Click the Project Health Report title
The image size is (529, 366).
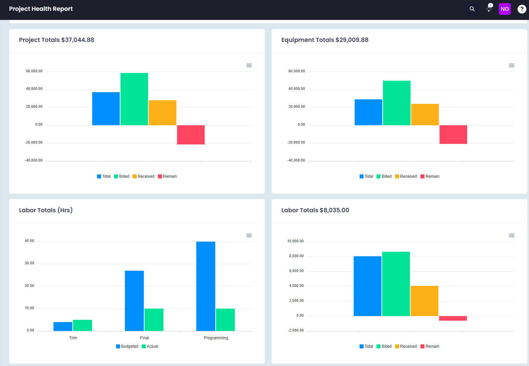point(41,9)
